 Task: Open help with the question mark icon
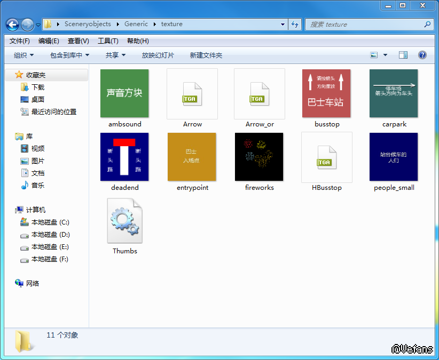tap(422, 55)
